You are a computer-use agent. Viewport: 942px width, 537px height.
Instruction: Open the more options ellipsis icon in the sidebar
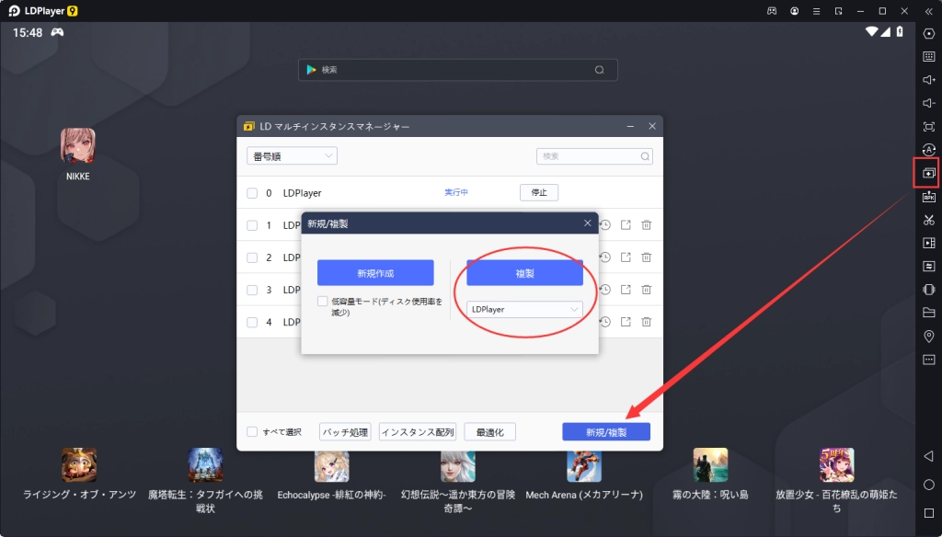point(929,360)
